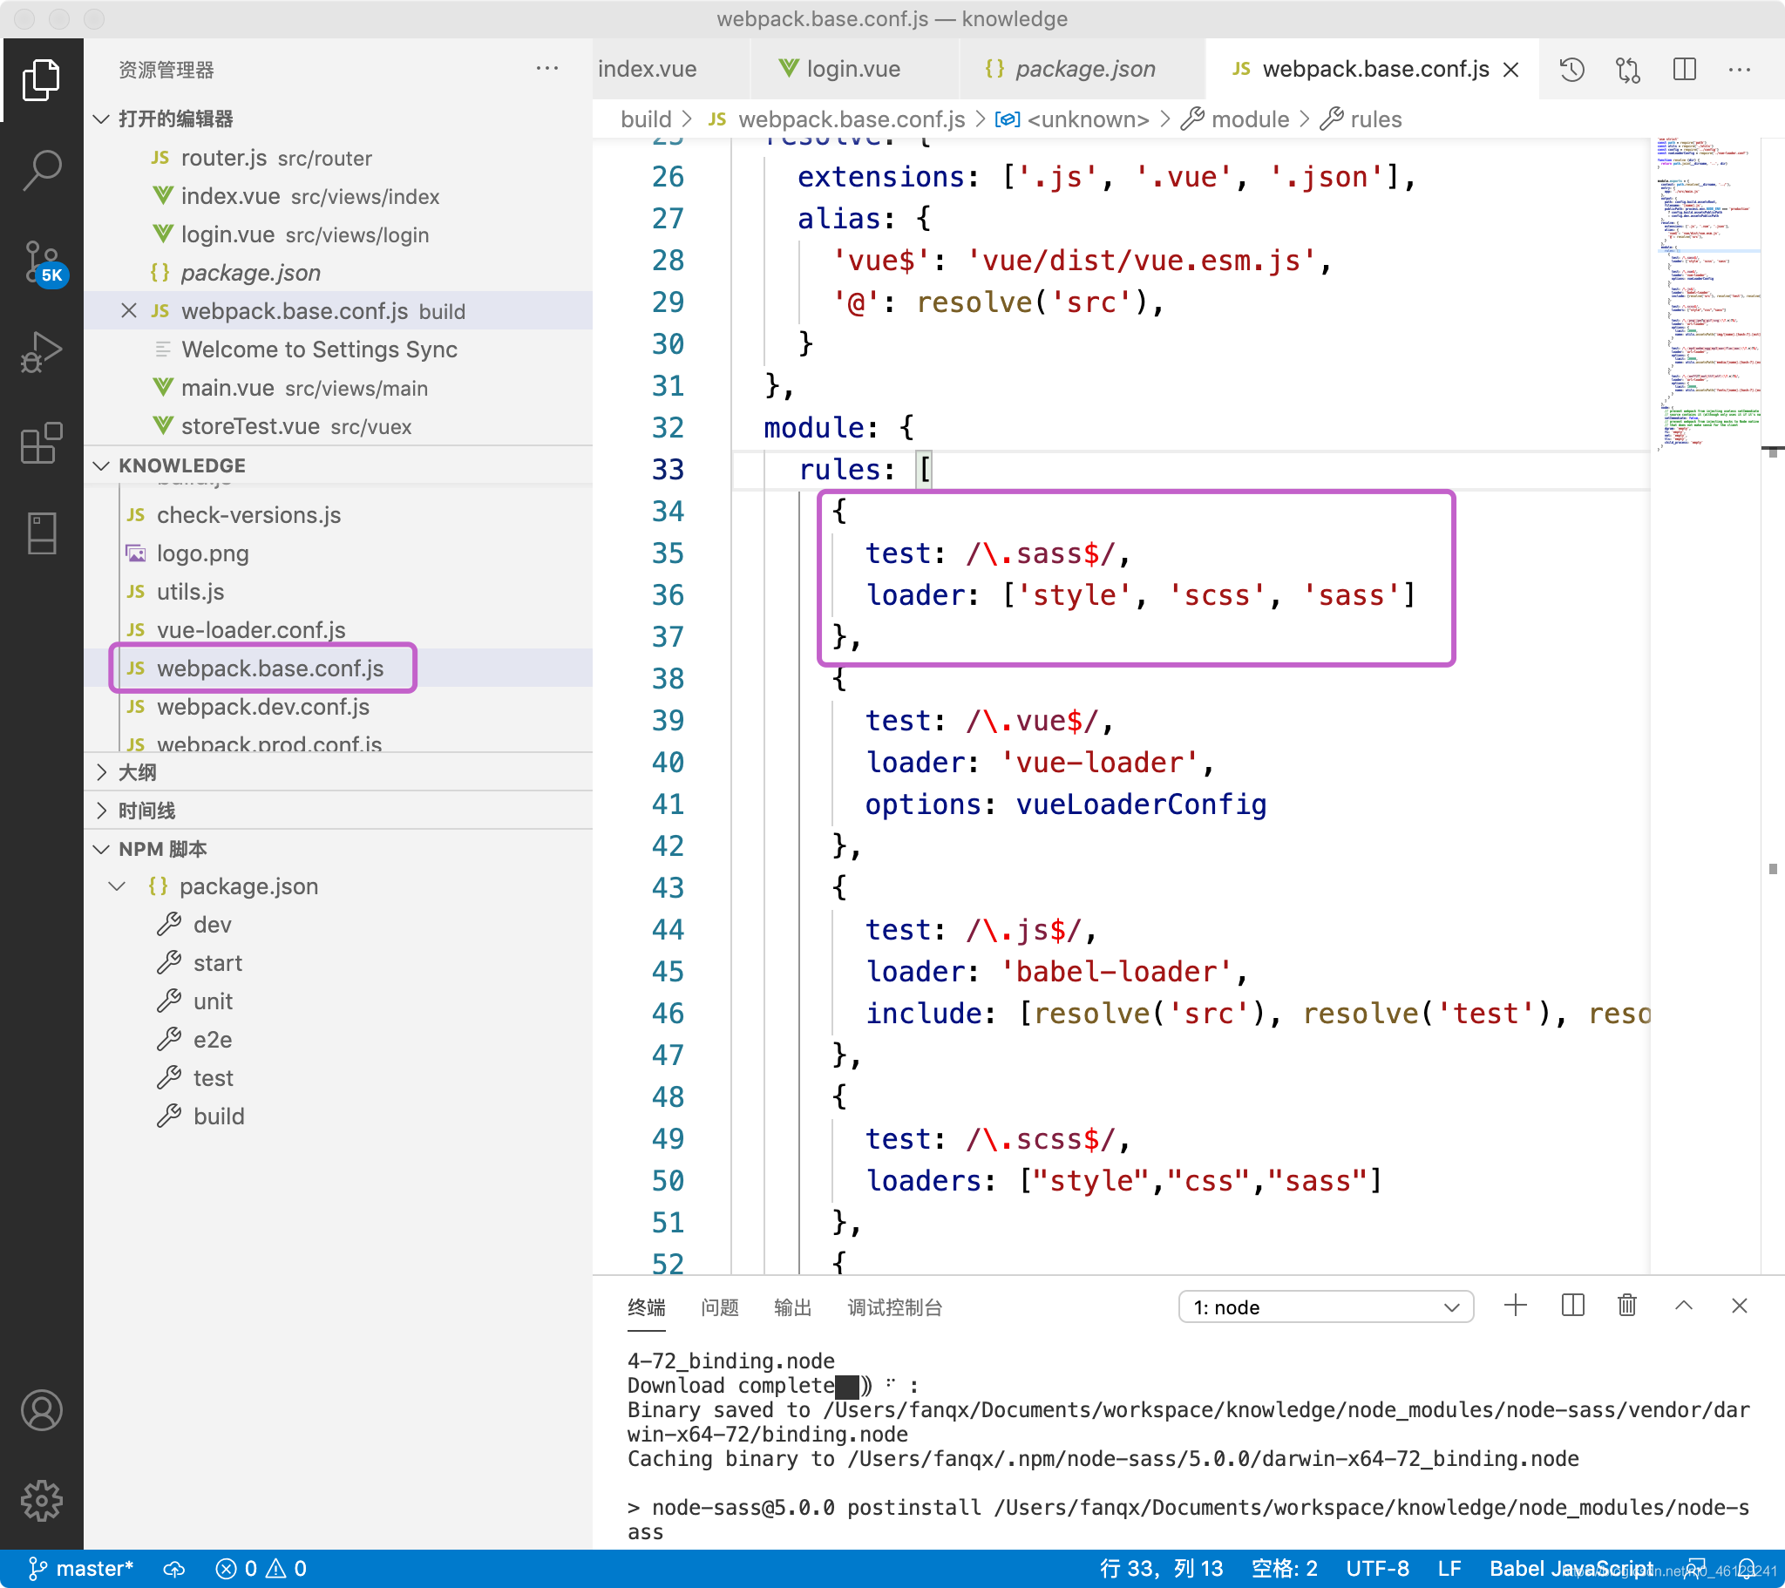
Task: Click the rules breadcrumb segment
Action: pyautogui.click(x=1361, y=119)
